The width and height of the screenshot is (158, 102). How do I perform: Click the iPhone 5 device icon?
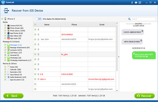[5, 19]
